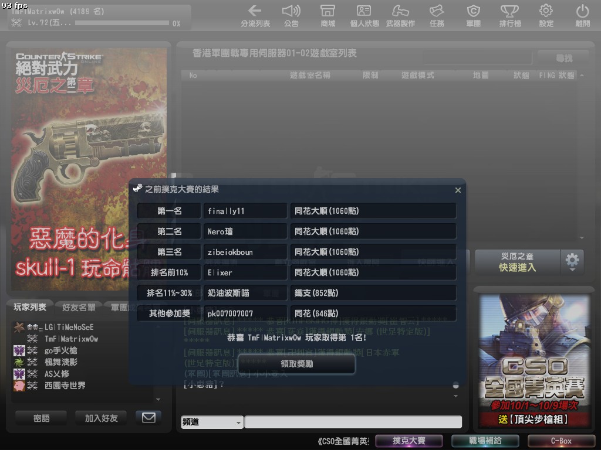
Task: Expand the 頻道 channel dropdown
Action: 212,422
